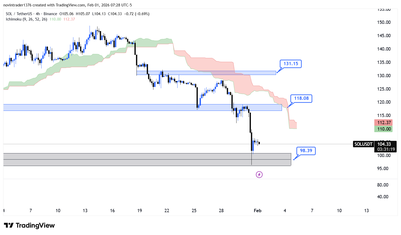The height and width of the screenshot is (235, 401).
Task: Select the 131.15 price callout label
Action: tap(291, 64)
